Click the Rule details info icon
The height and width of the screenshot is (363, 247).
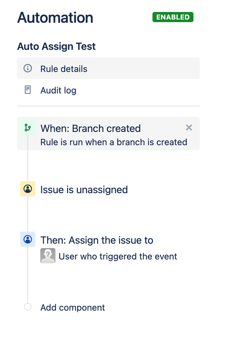click(x=28, y=68)
